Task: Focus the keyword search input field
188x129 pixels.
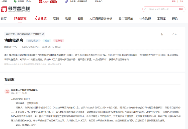Action: [x=162, y=9]
